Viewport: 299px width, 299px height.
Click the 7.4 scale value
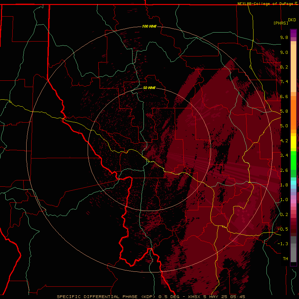pos(284,82)
